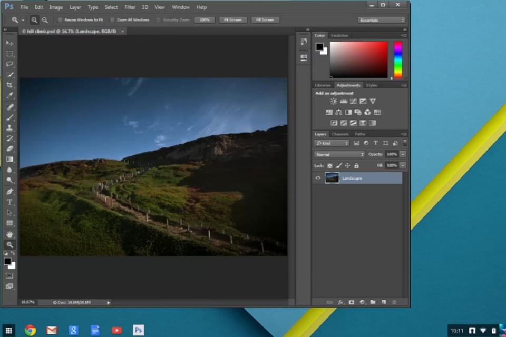The image size is (506, 337).
Task: Switch to the Channels tab
Action: coord(340,134)
